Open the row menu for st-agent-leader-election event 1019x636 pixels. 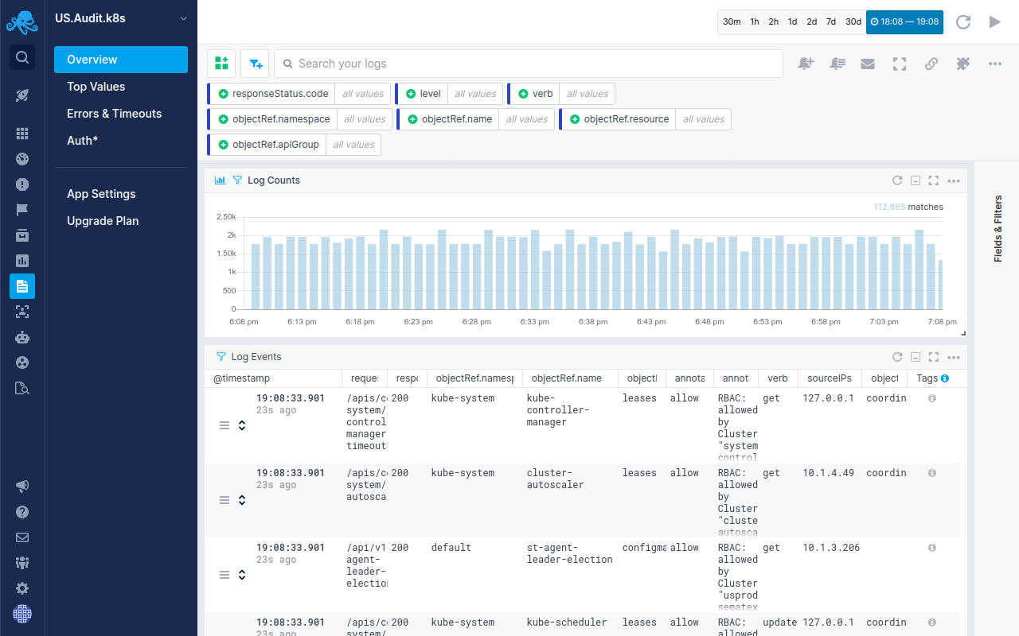[224, 575]
